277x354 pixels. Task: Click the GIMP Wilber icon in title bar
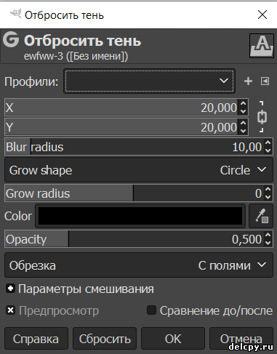(15, 14)
